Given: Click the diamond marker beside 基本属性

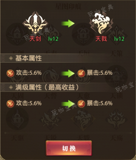Looking at the screenshot, I should click(x=11, y=58).
